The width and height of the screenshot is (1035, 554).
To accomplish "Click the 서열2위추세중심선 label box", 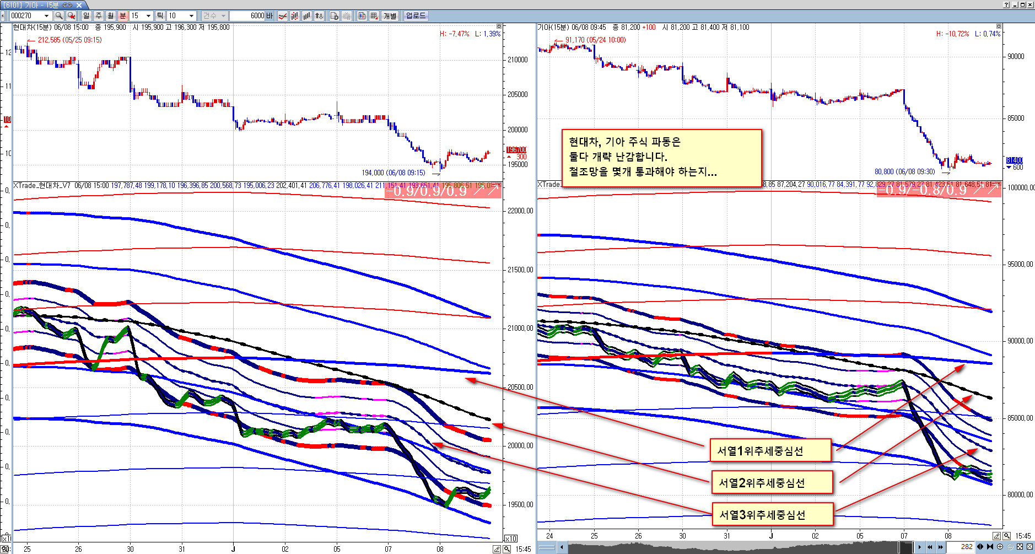I will (772, 482).
